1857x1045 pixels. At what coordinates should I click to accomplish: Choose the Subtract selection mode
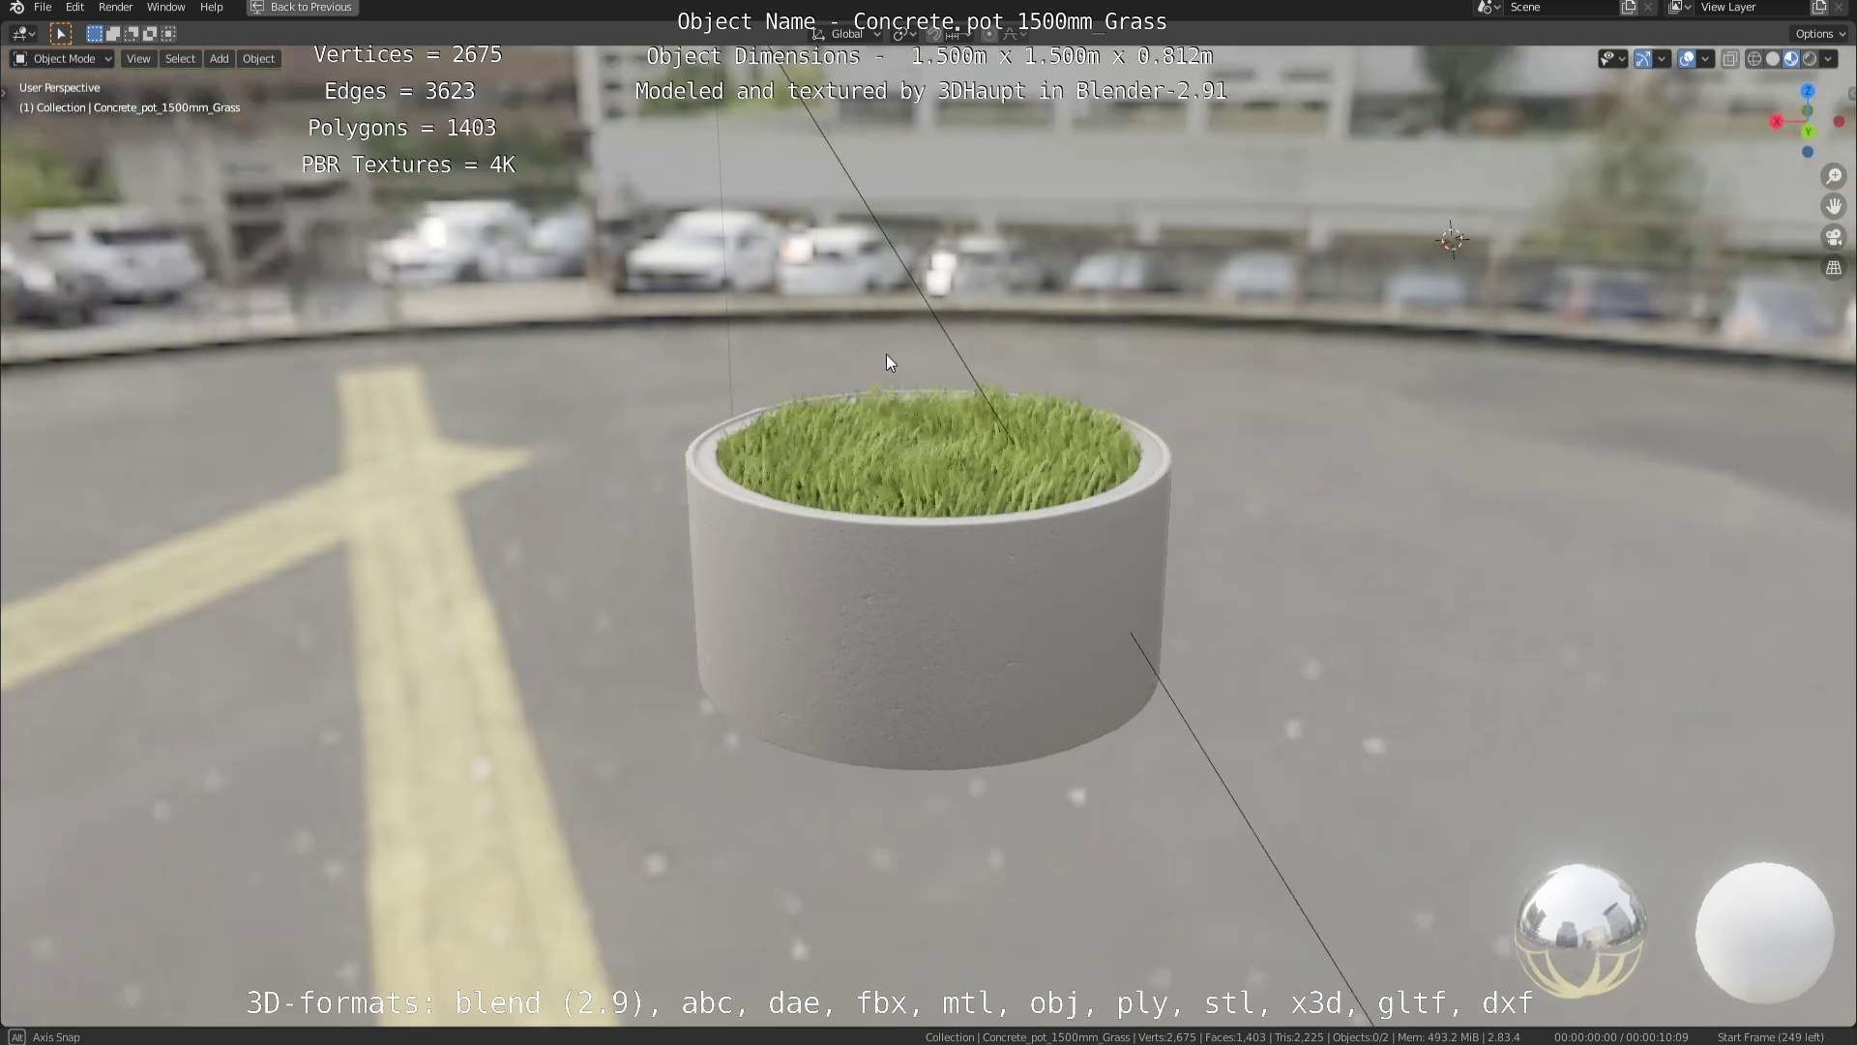131,34
